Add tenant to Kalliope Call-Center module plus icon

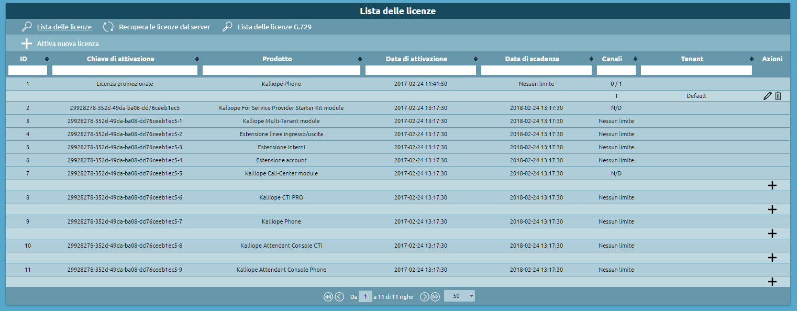click(772, 185)
